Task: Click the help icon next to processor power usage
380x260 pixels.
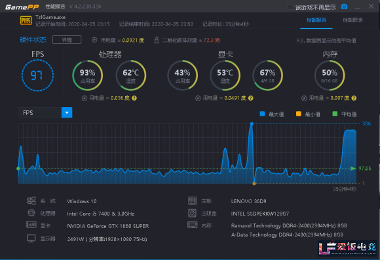Action: click(x=134, y=98)
